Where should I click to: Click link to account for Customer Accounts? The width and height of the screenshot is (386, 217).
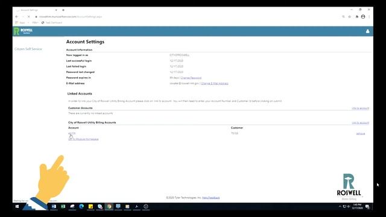(361, 108)
